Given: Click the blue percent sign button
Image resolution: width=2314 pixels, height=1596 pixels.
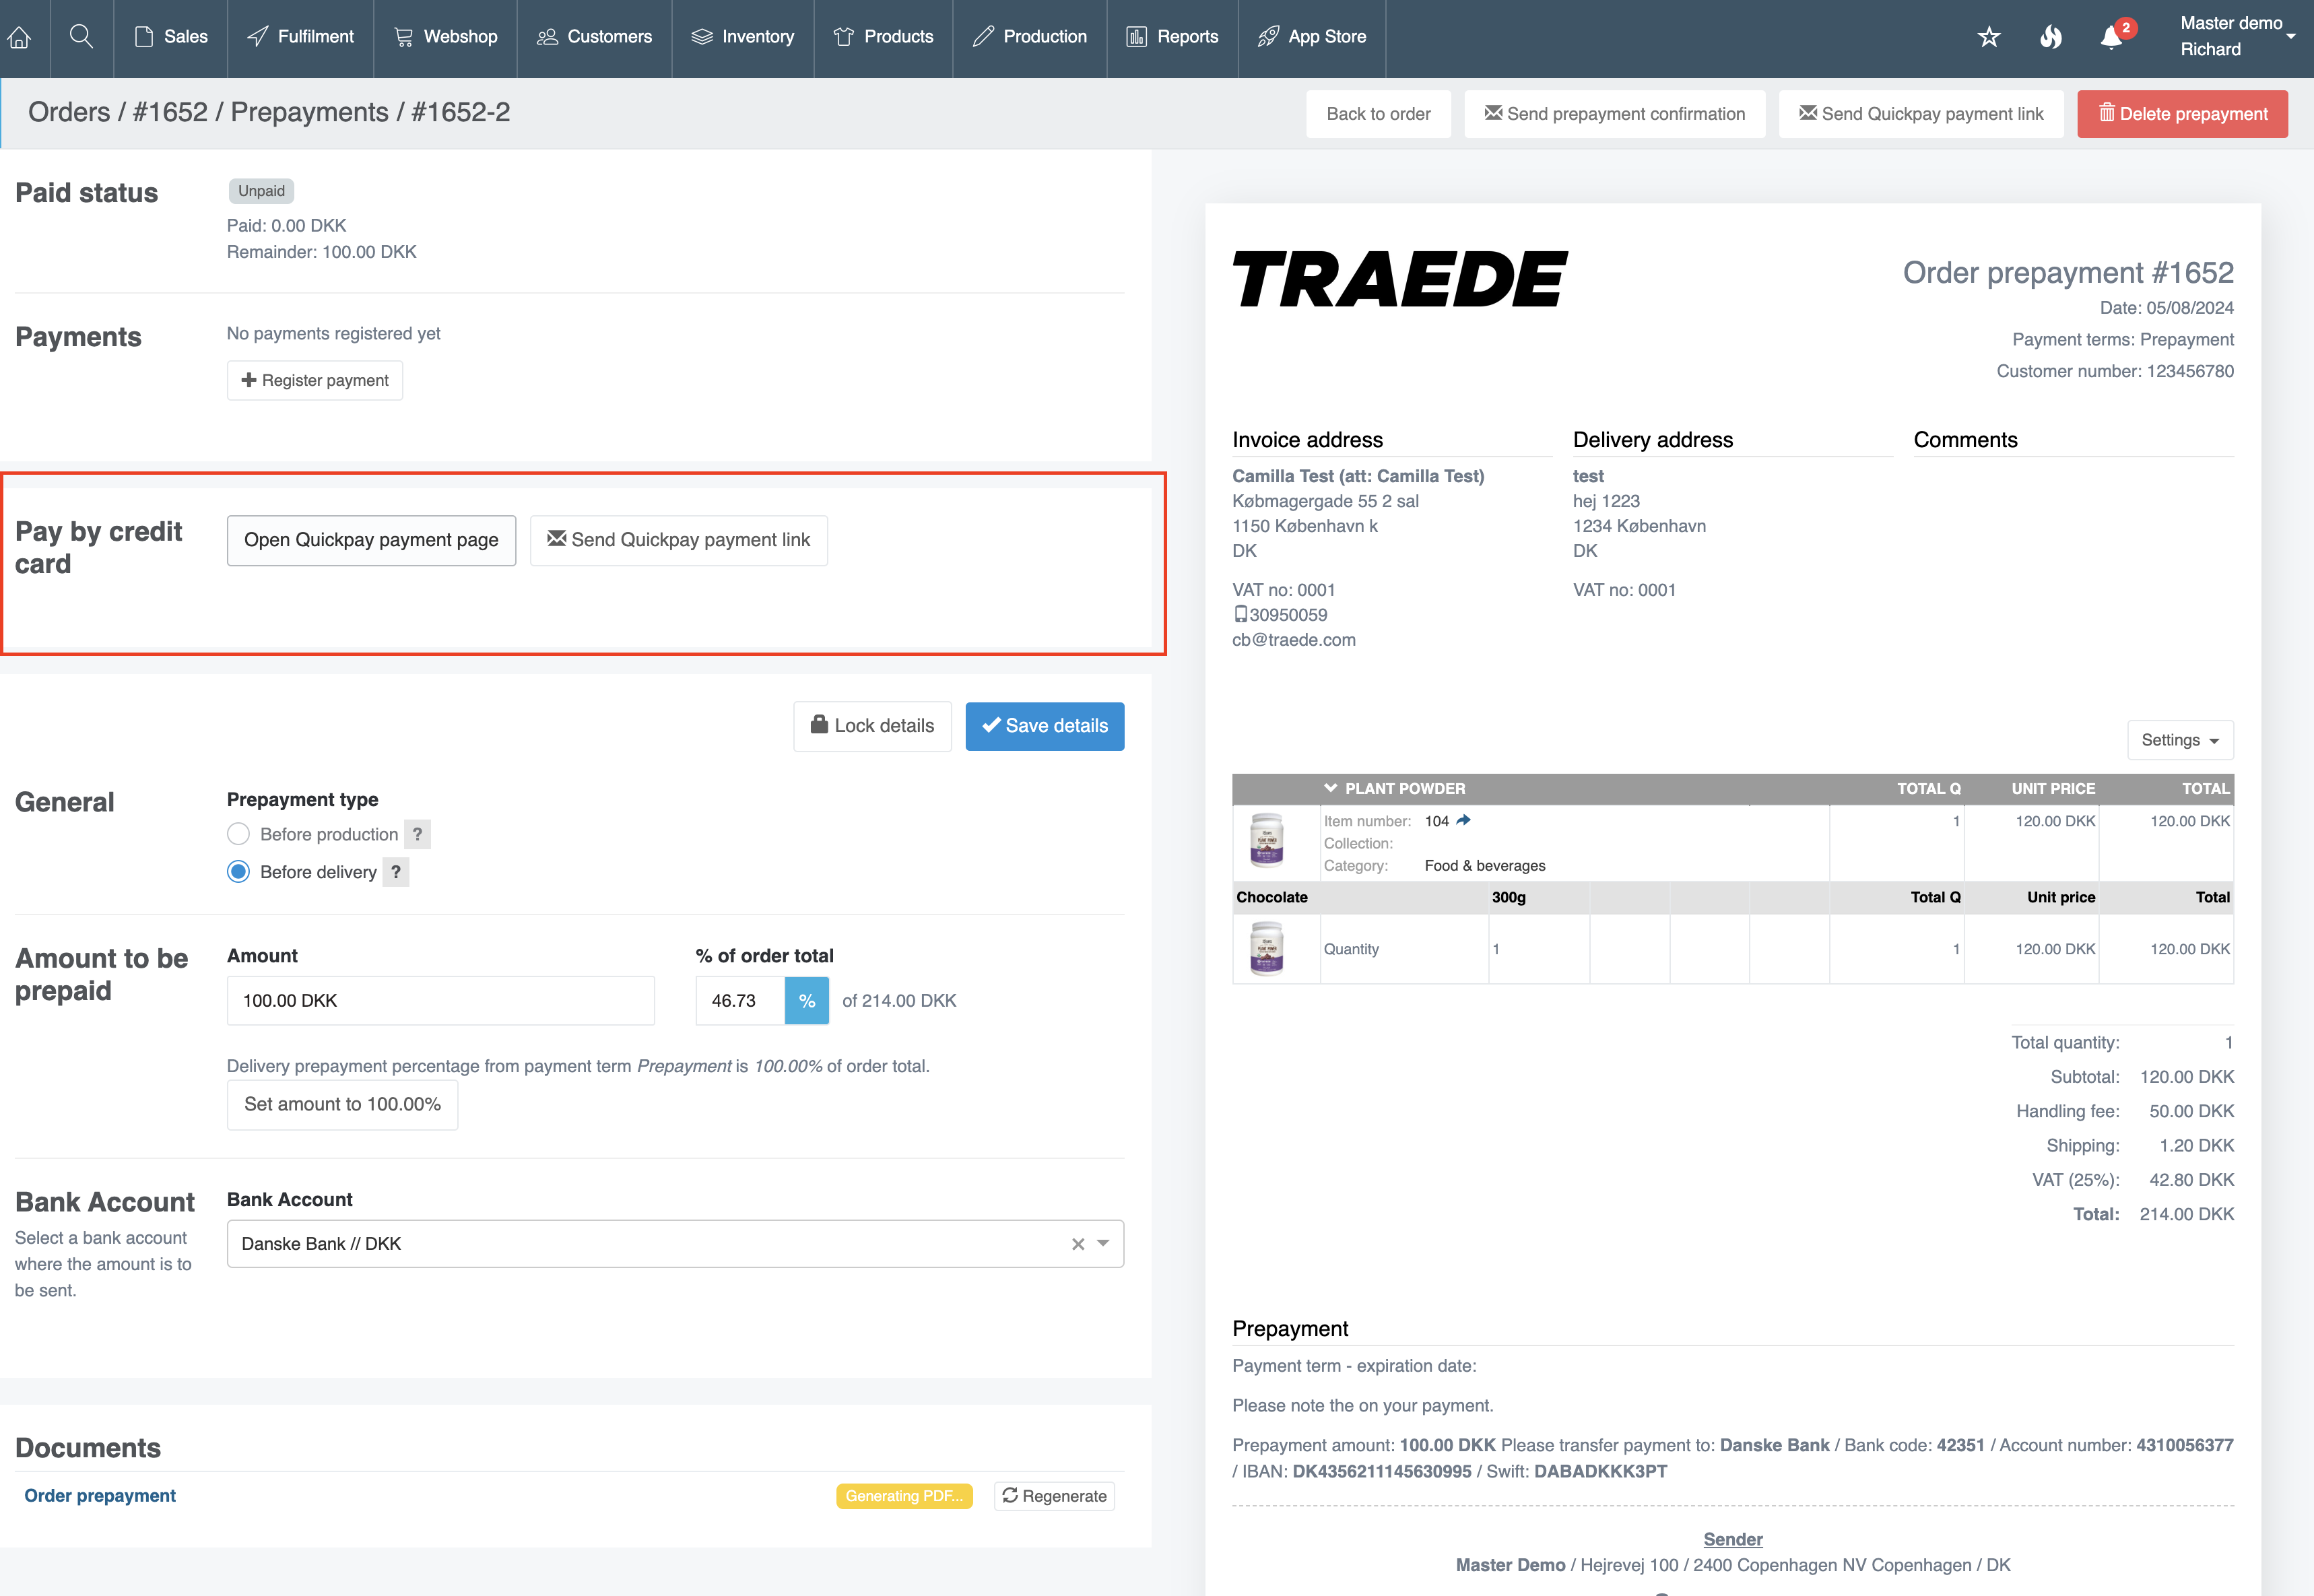Looking at the screenshot, I should coord(807,1001).
